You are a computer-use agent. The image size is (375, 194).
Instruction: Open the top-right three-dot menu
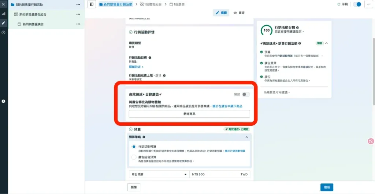pos(368,4)
